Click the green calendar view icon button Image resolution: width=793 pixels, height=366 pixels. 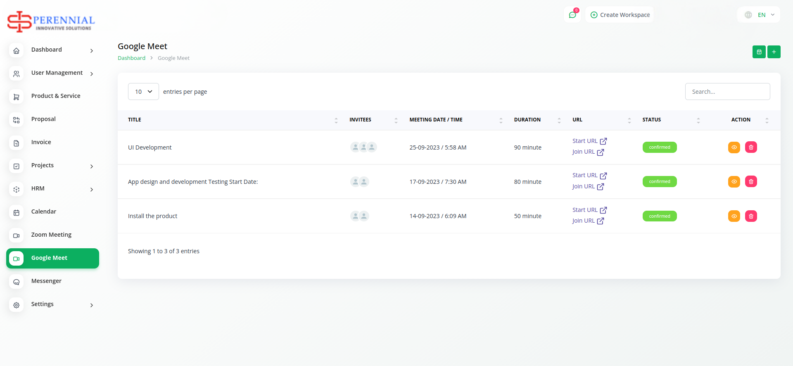[759, 52]
